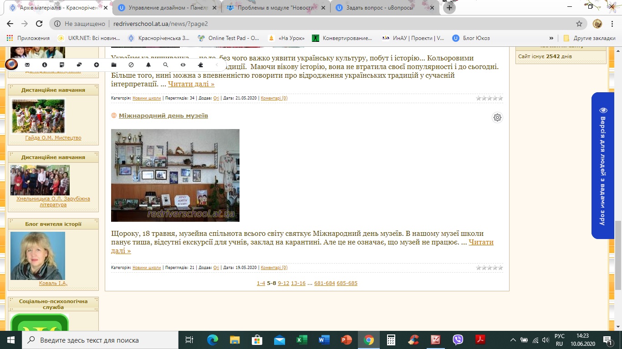The height and width of the screenshot is (349, 622).
Task: Click the info circle icon in admin bar
Action: pos(45,65)
